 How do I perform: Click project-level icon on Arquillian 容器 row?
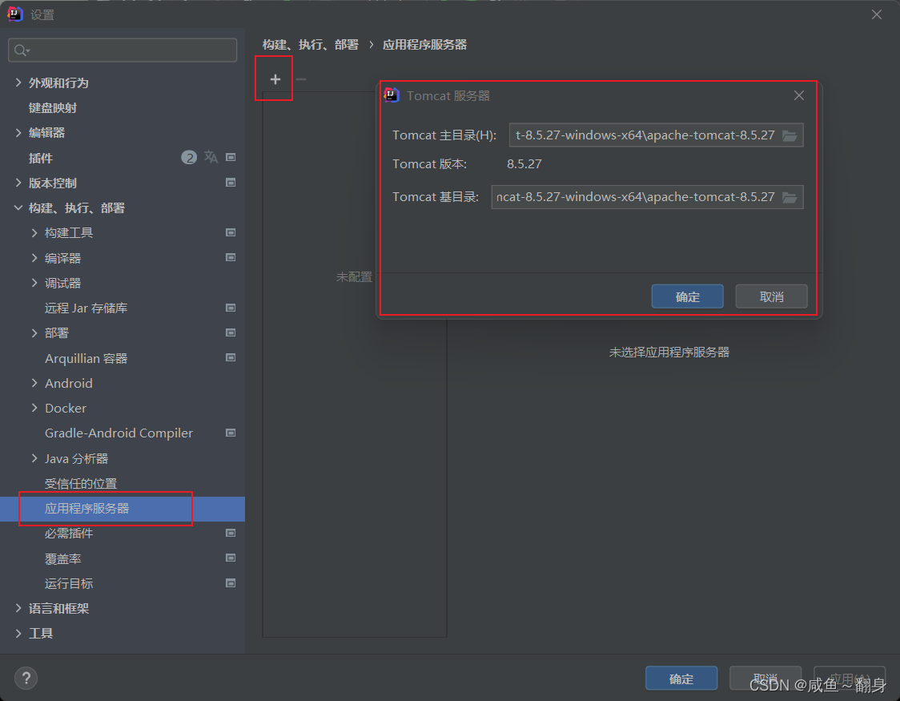[231, 357]
